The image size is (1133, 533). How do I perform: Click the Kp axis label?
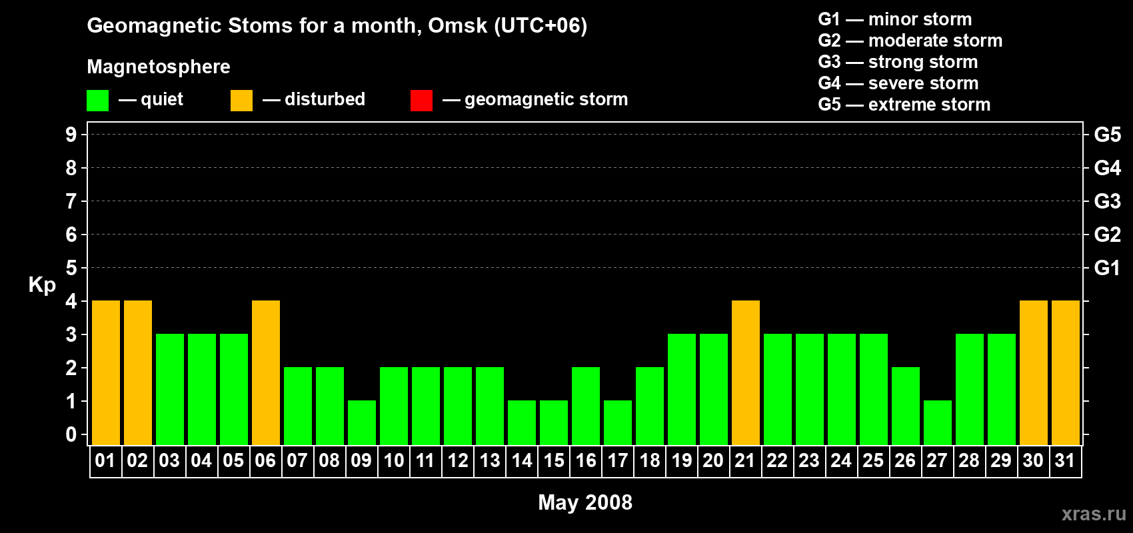click(x=42, y=285)
